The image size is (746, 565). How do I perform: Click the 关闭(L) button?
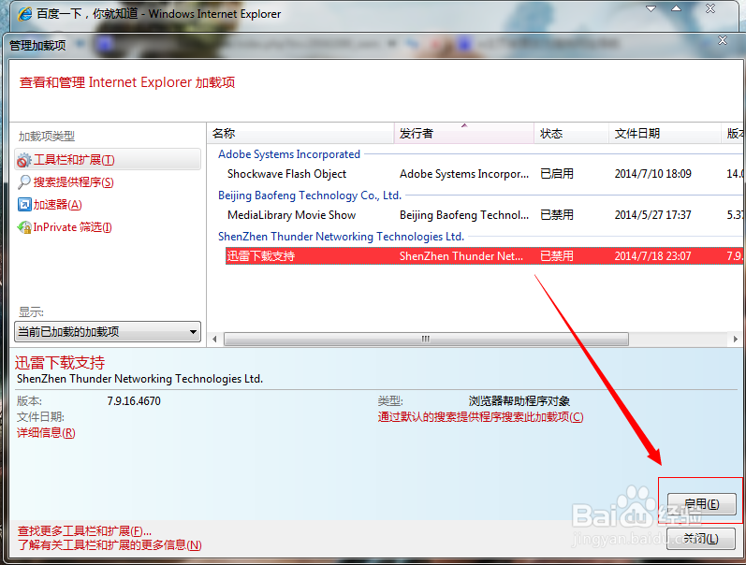click(x=701, y=539)
